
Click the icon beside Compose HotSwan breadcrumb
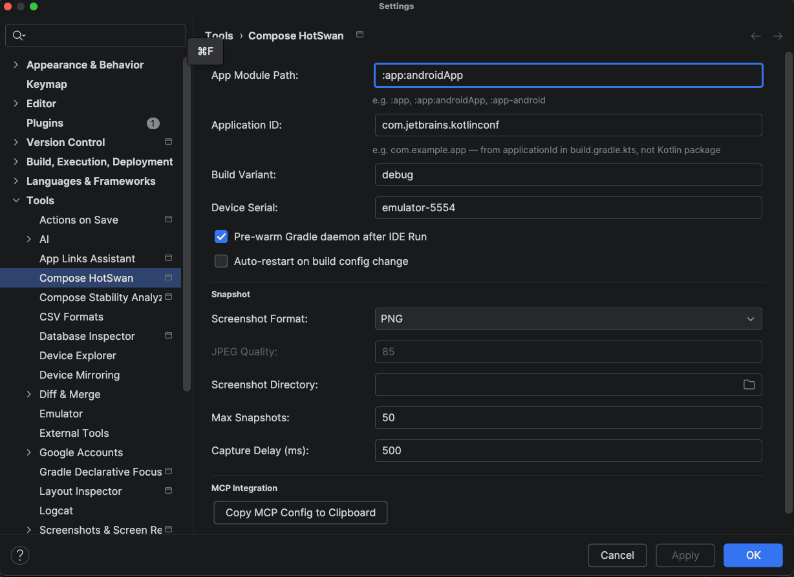359,35
